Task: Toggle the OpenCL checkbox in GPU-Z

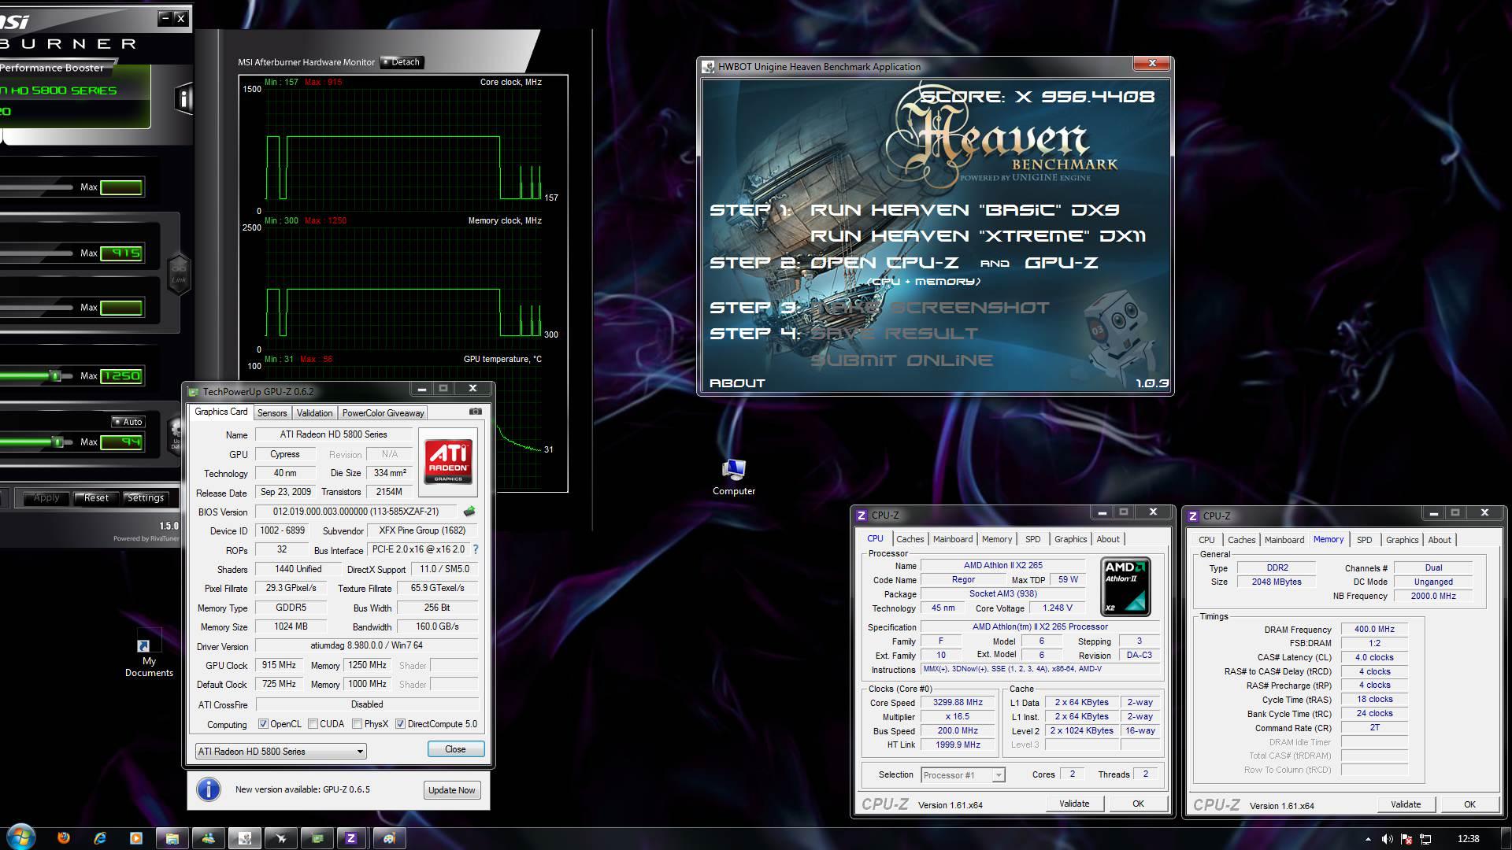Action: (263, 724)
